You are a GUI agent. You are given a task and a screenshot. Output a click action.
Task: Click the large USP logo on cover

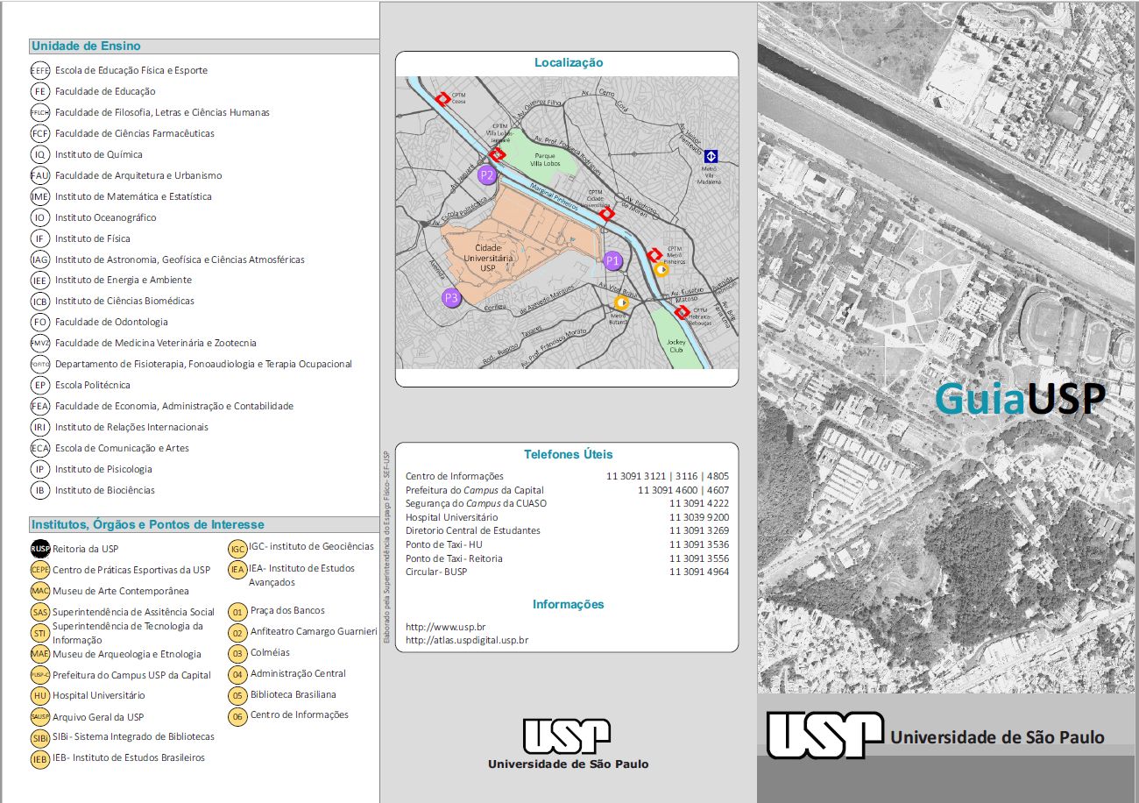click(x=824, y=735)
